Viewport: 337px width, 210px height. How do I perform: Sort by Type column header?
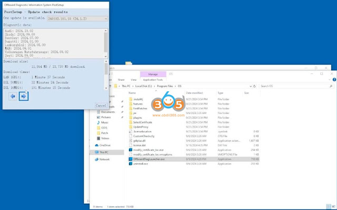(220, 93)
